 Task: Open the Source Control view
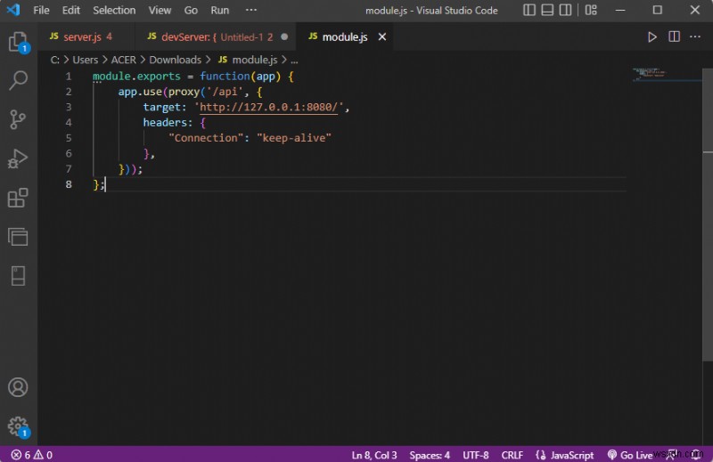coord(18,119)
